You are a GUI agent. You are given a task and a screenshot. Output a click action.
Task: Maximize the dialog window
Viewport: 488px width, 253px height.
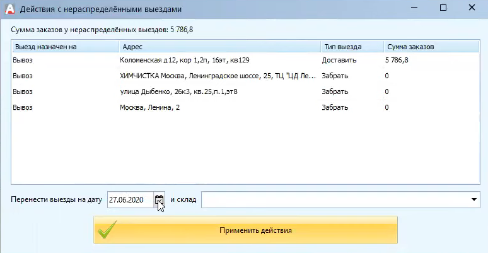[443, 8]
